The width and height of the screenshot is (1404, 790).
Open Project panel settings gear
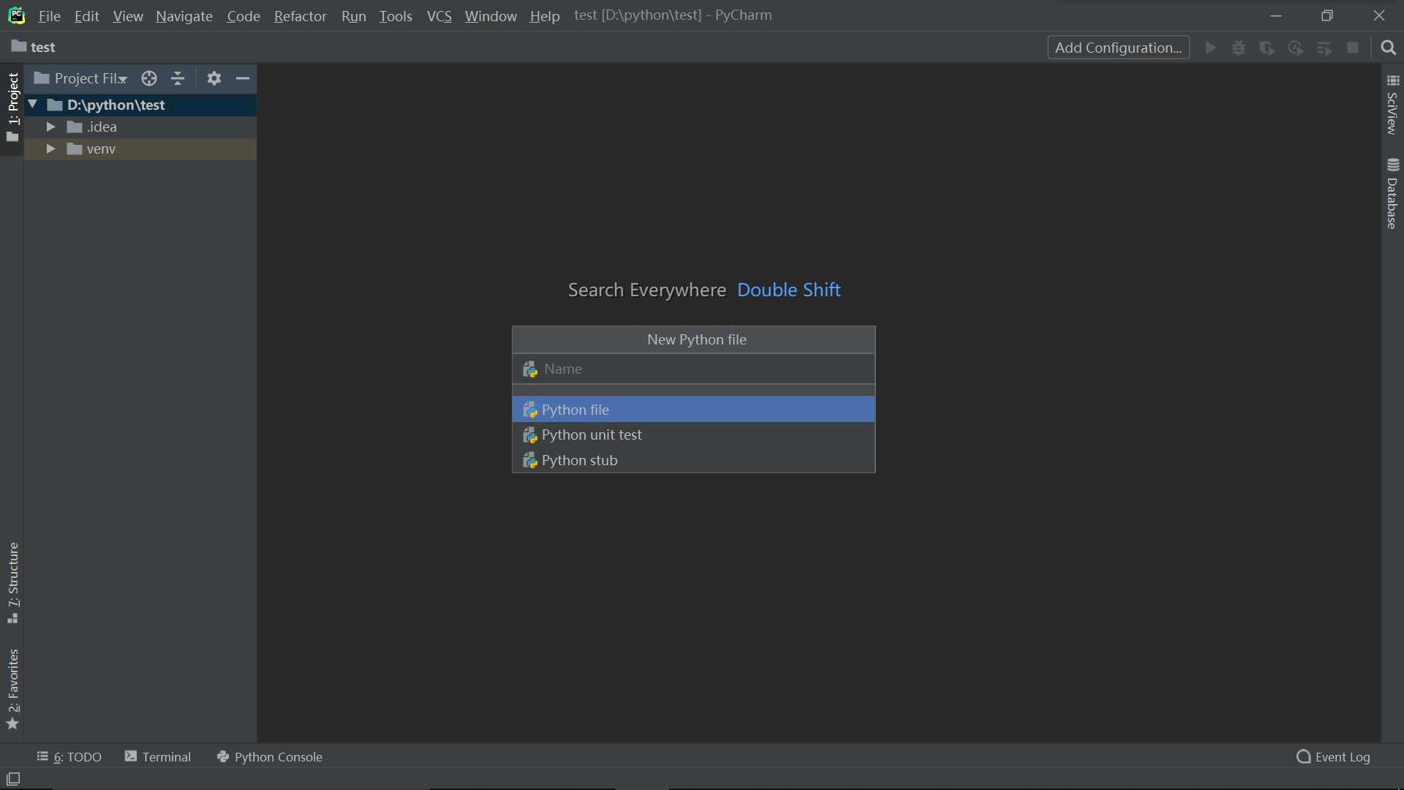coord(214,78)
